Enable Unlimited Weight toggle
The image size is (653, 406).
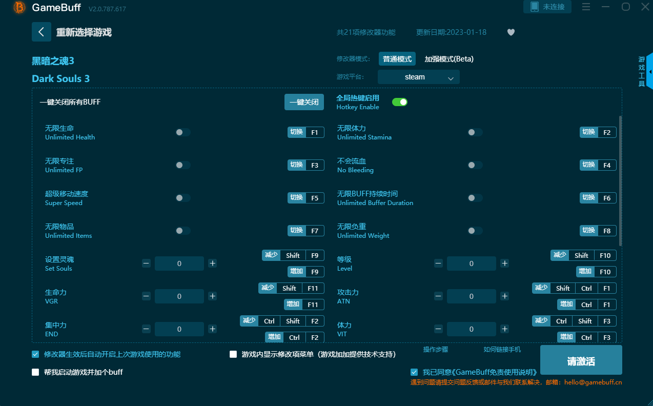click(475, 231)
